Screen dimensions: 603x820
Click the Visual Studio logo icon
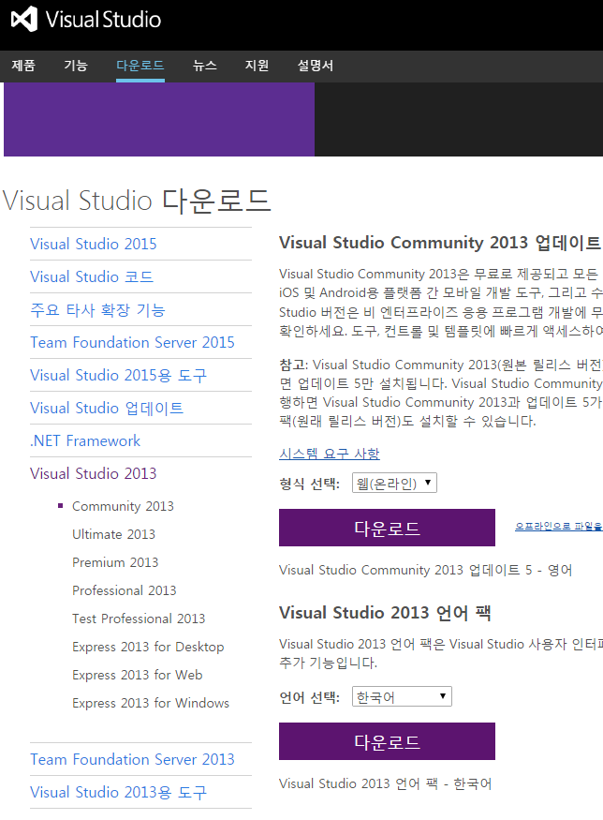tap(24, 19)
